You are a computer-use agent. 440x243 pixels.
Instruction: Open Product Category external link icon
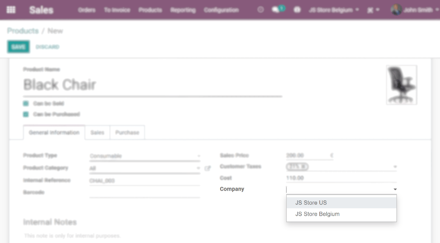(x=207, y=168)
